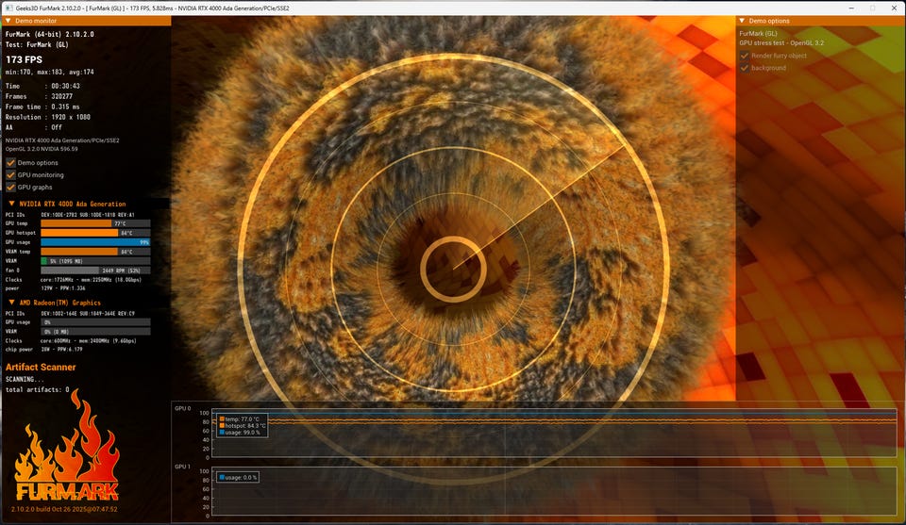Screen dimensions: 906x525
Task: Click the GPU 0 graph legend box
Action: pyautogui.click(x=243, y=426)
